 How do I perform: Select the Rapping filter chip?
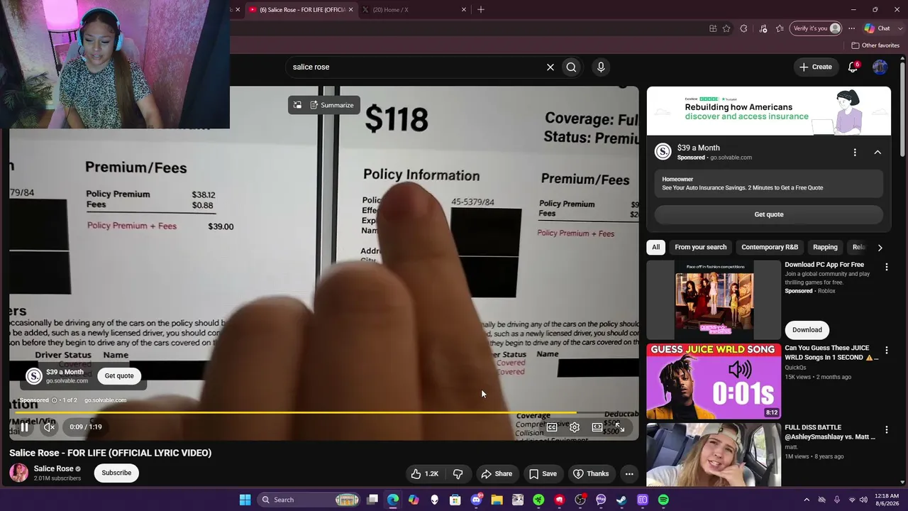(x=825, y=247)
